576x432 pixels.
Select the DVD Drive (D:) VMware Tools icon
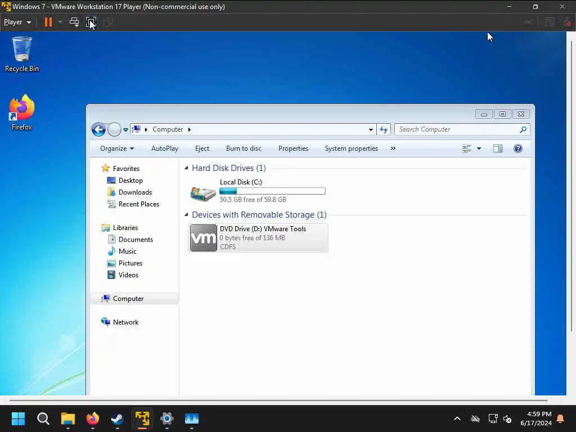pos(204,238)
